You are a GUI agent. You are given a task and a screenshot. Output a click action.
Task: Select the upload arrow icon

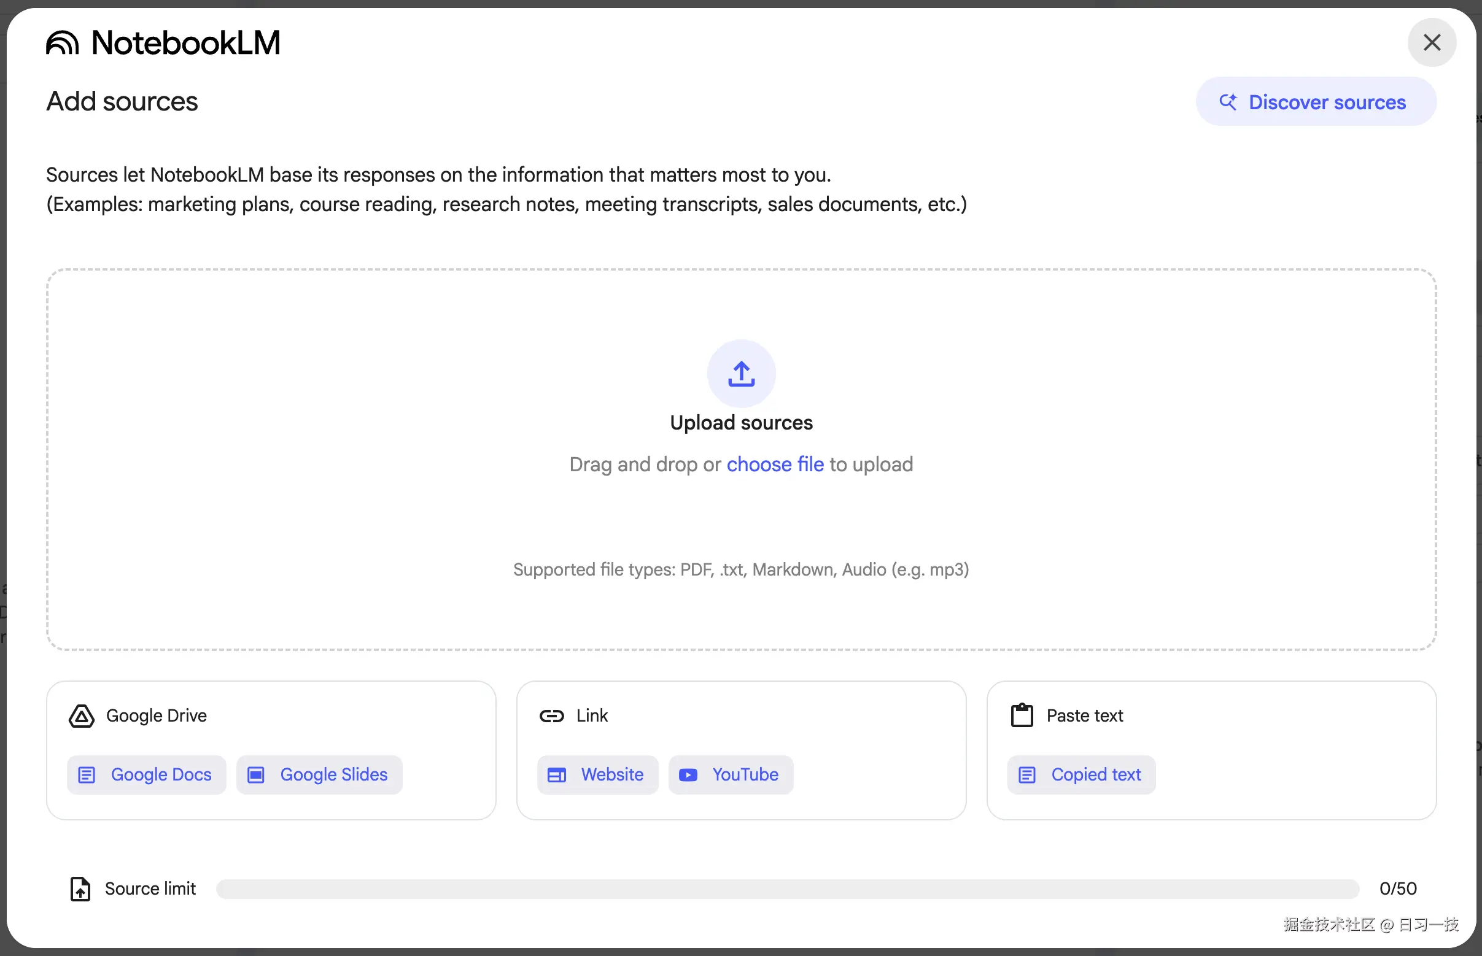pos(741,373)
